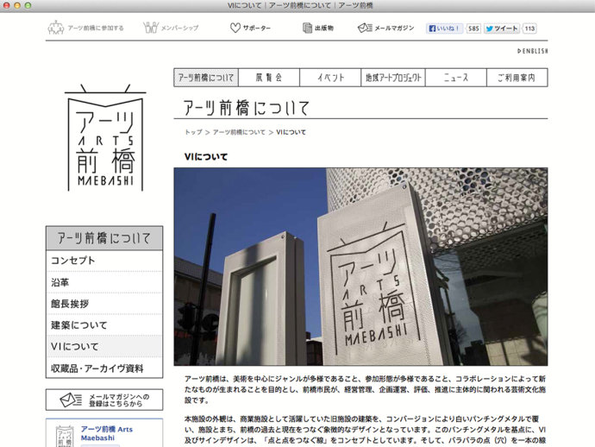Screen dimensions: 595x447
Task: Open the ニュース navigation tab
Action: (456, 78)
